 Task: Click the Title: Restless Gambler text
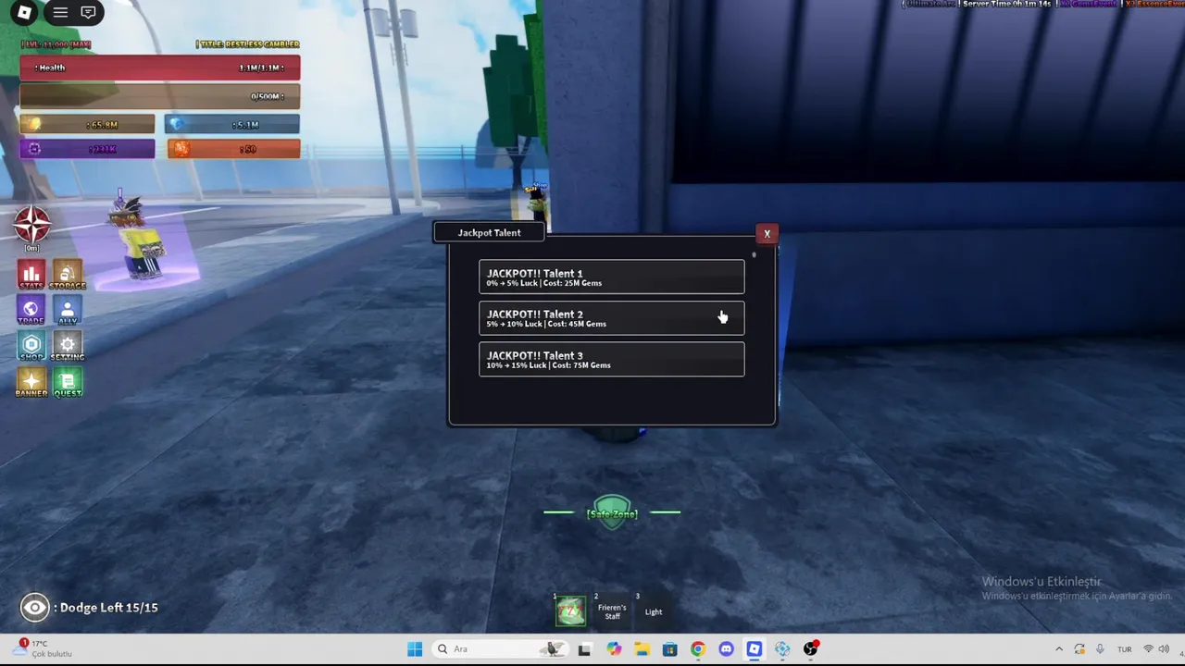[x=247, y=44]
